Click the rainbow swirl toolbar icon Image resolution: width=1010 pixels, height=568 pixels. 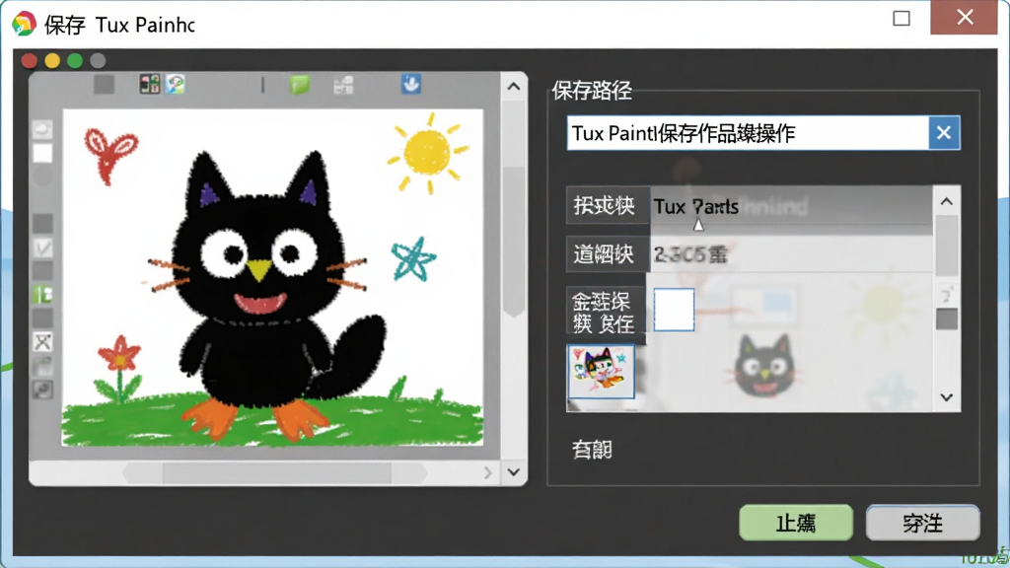click(176, 84)
